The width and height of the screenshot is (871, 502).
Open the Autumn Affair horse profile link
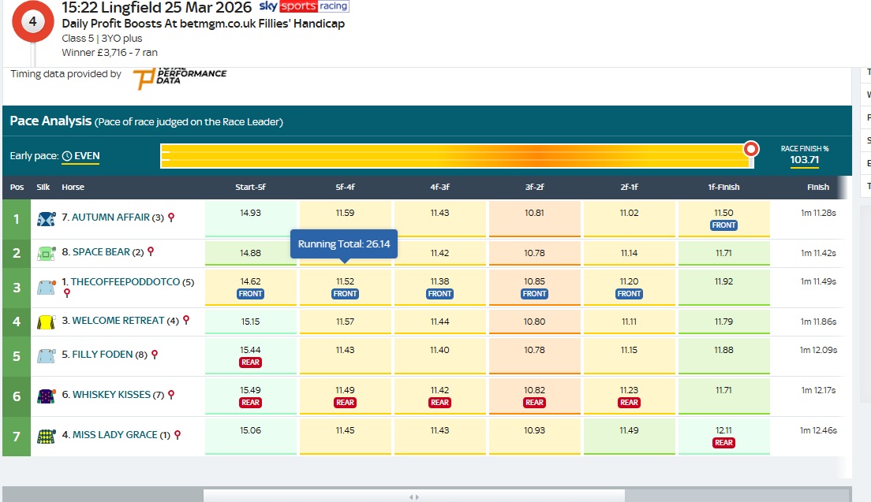pos(110,218)
